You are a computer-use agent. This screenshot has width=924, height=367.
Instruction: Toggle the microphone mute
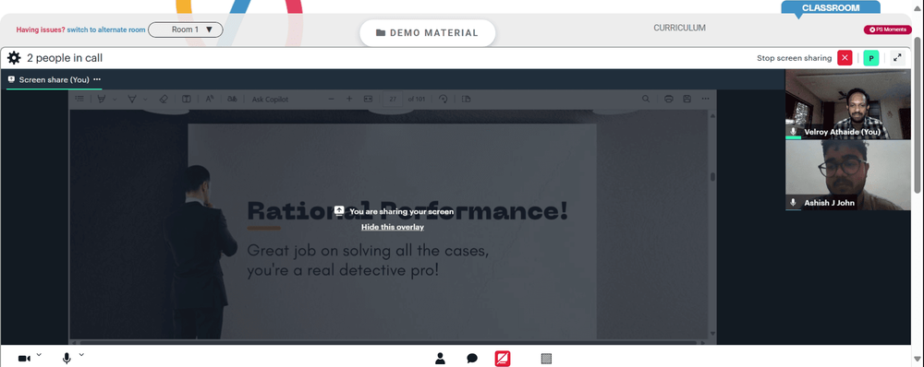tap(67, 358)
